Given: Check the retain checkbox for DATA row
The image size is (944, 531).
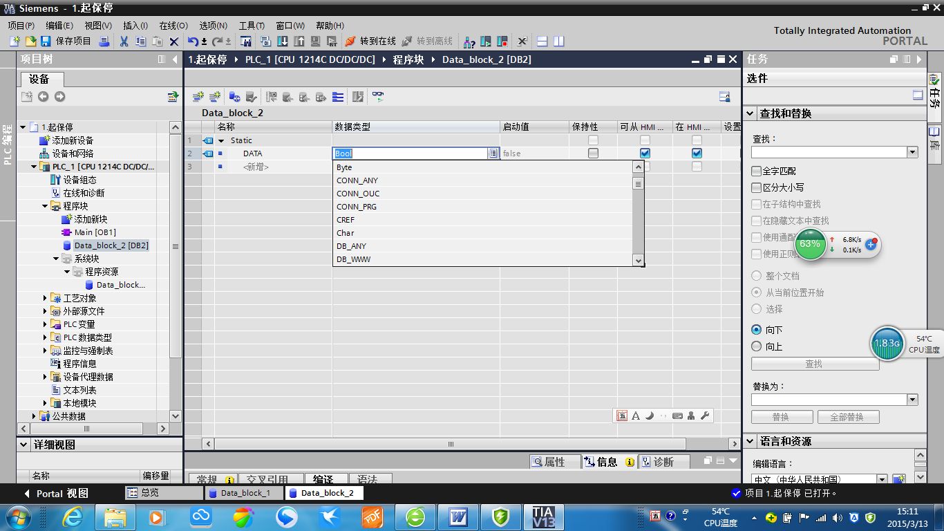Looking at the screenshot, I should (593, 153).
